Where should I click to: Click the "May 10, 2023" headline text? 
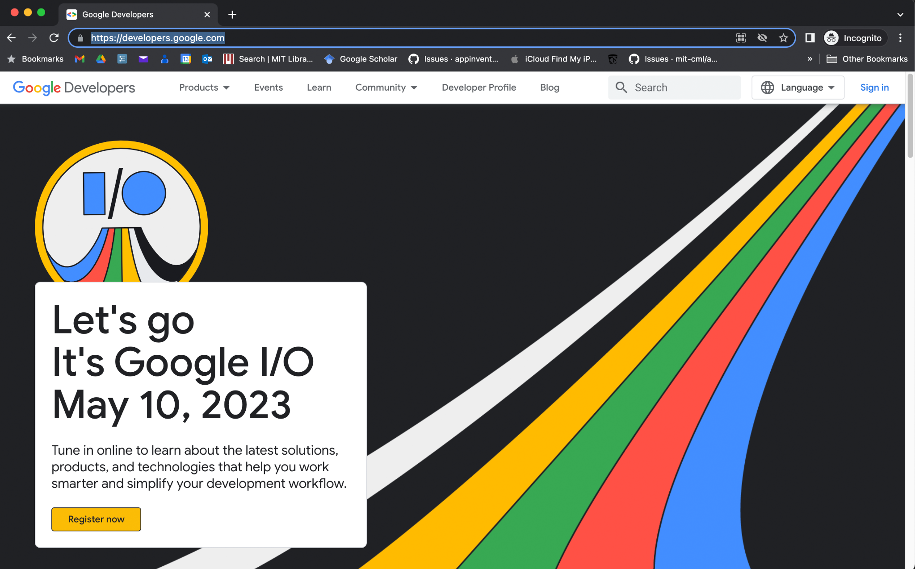pos(172,405)
